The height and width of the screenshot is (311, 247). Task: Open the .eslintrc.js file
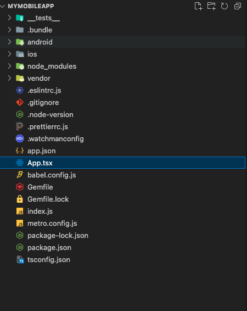[44, 91]
